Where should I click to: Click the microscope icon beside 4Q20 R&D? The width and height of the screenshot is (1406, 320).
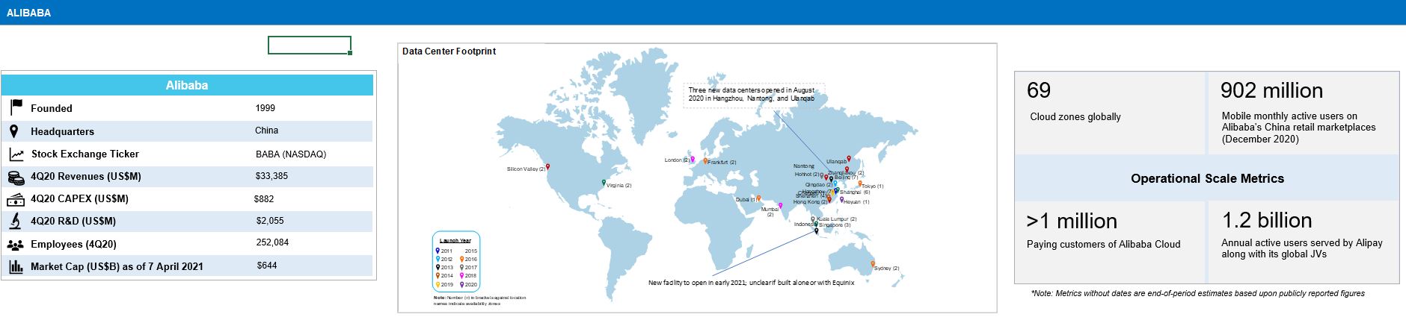tap(16, 222)
